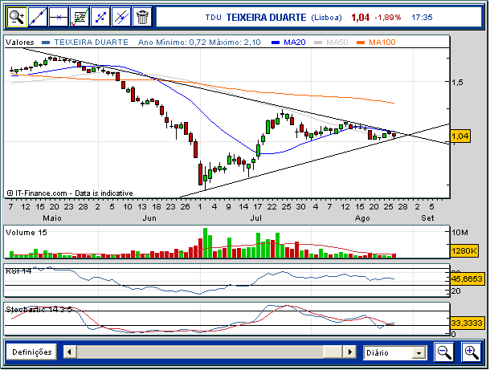Click the Stochastic 14 3 5 label

tap(39, 310)
